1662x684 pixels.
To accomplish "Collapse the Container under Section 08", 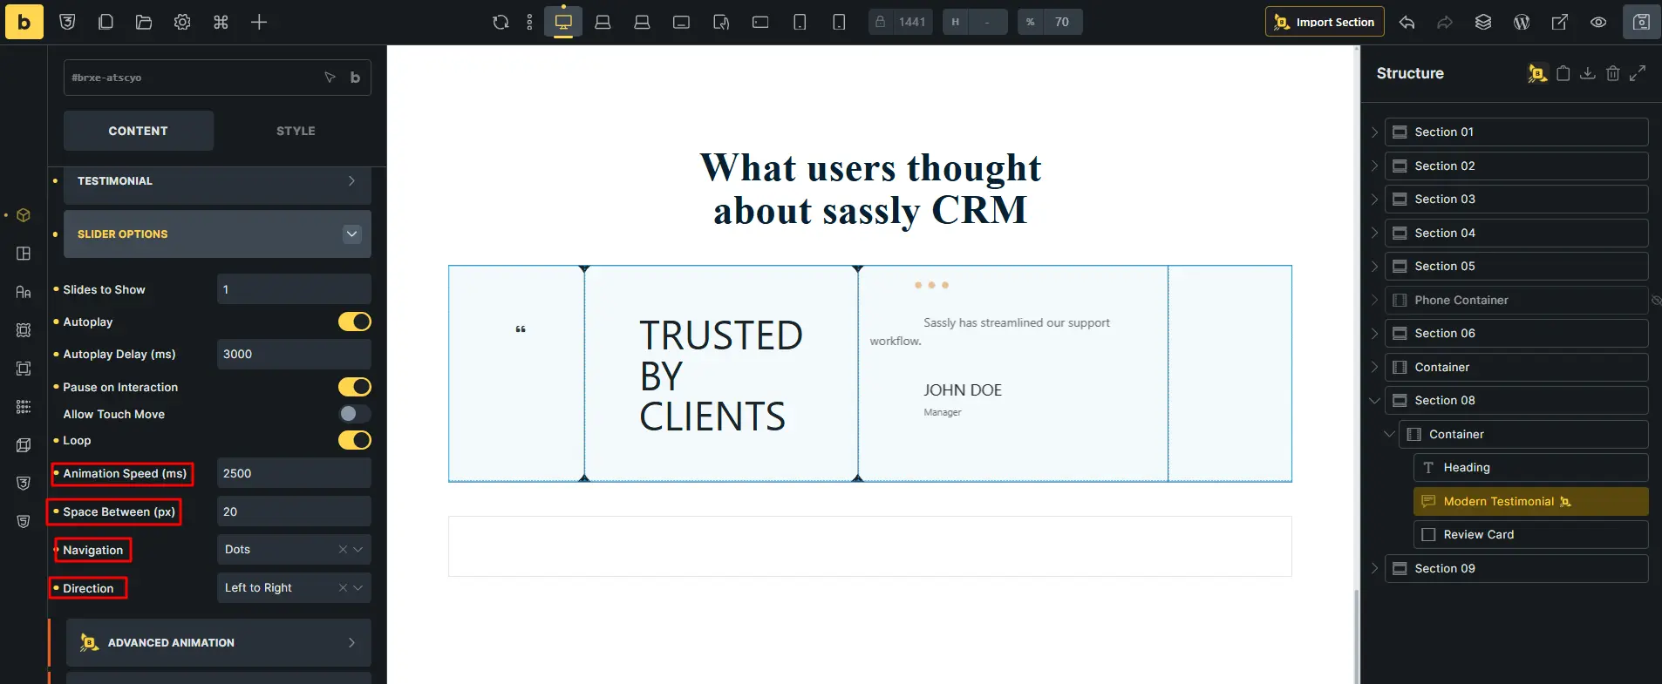I will click(x=1389, y=434).
